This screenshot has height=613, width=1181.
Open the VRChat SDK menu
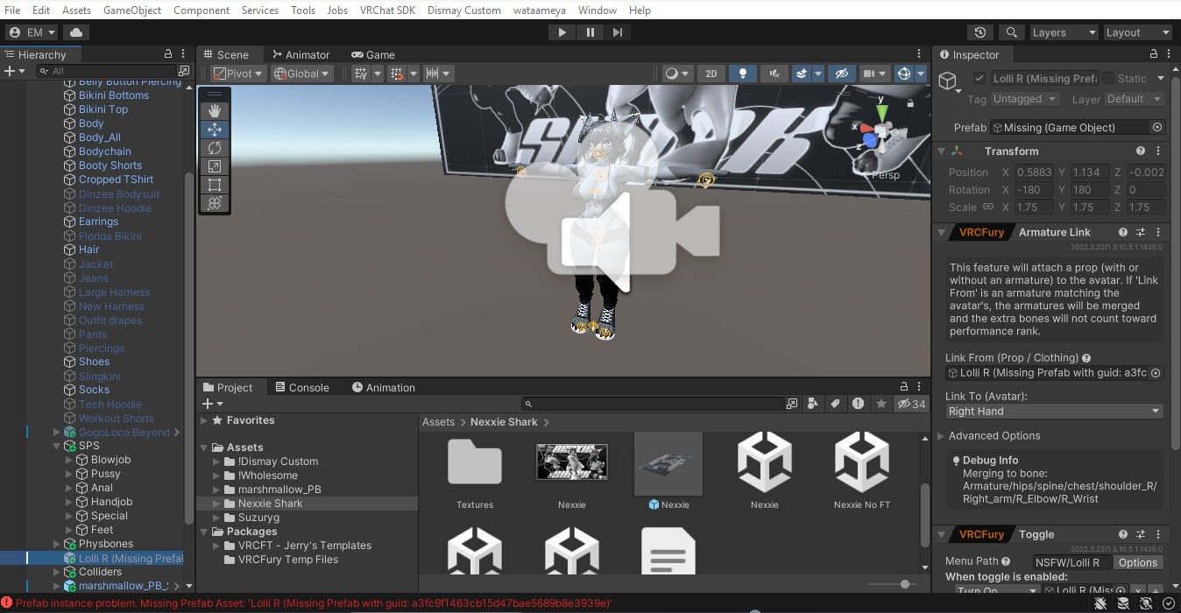click(x=386, y=10)
